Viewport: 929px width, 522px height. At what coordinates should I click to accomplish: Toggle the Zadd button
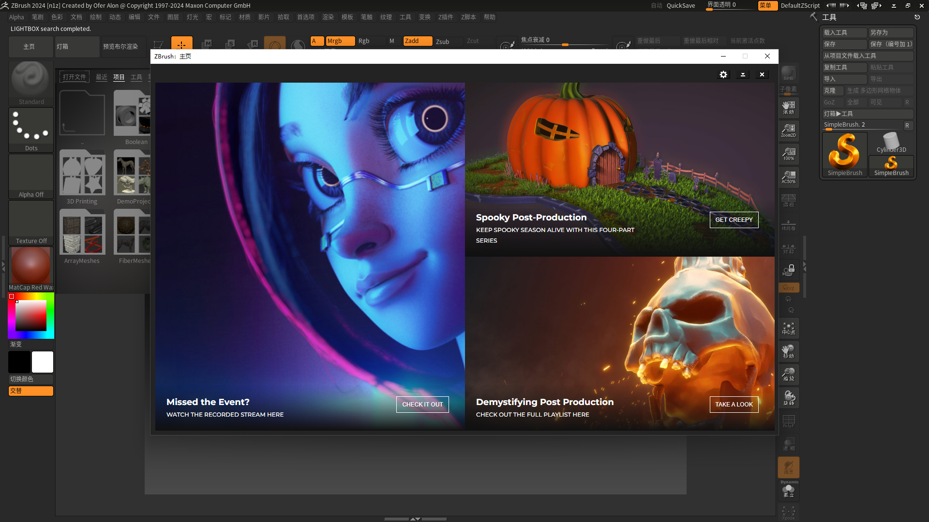pyautogui.click(x=418, y=41)
